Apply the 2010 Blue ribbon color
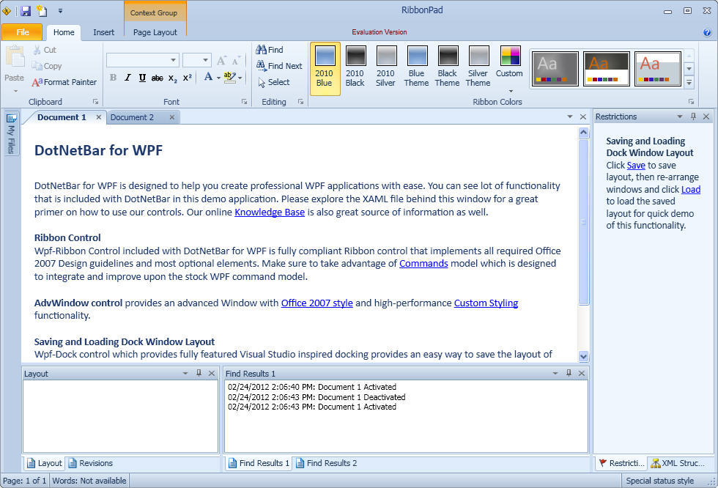The height and width of the screenshot is (488, 718). [325, 69]
